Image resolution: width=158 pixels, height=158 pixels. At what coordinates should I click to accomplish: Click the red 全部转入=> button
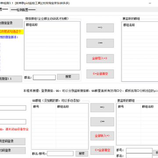(102, 136)
